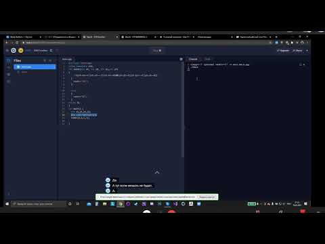This screenshot has width=325, height=244.
Task: Click the white round button on the call bar
Action: coord(147,212)
